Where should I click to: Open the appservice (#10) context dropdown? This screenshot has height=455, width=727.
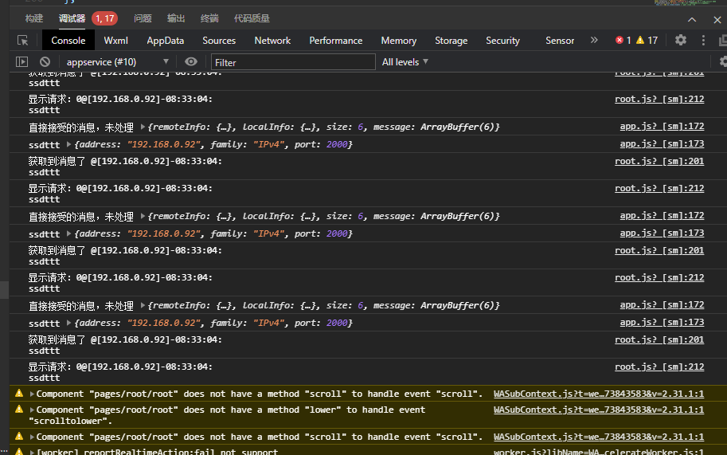coord(117,61)
